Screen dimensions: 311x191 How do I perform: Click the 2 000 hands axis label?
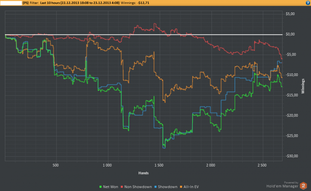point(211,165)
